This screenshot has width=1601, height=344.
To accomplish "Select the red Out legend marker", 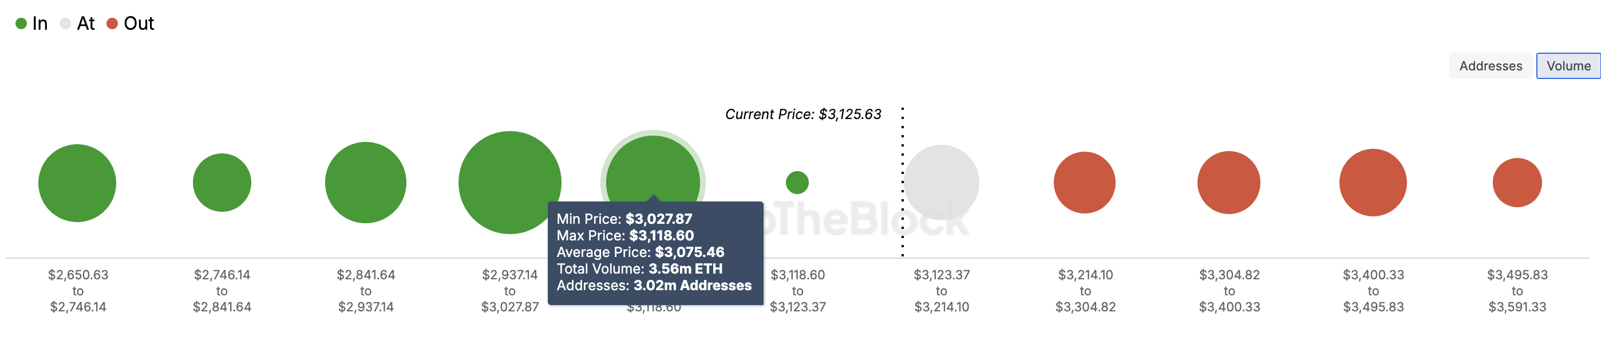I will (112, 23).
